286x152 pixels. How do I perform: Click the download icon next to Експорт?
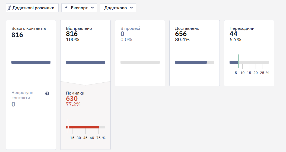(x=66, y=8)
